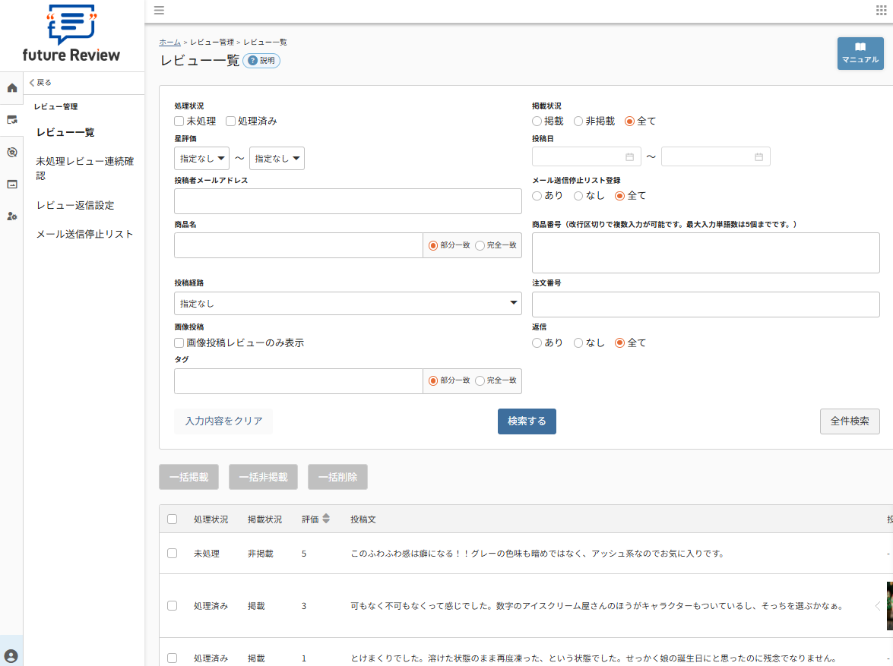Click the 検索する button
Viewport: 893px width, 666px height.
527,421
